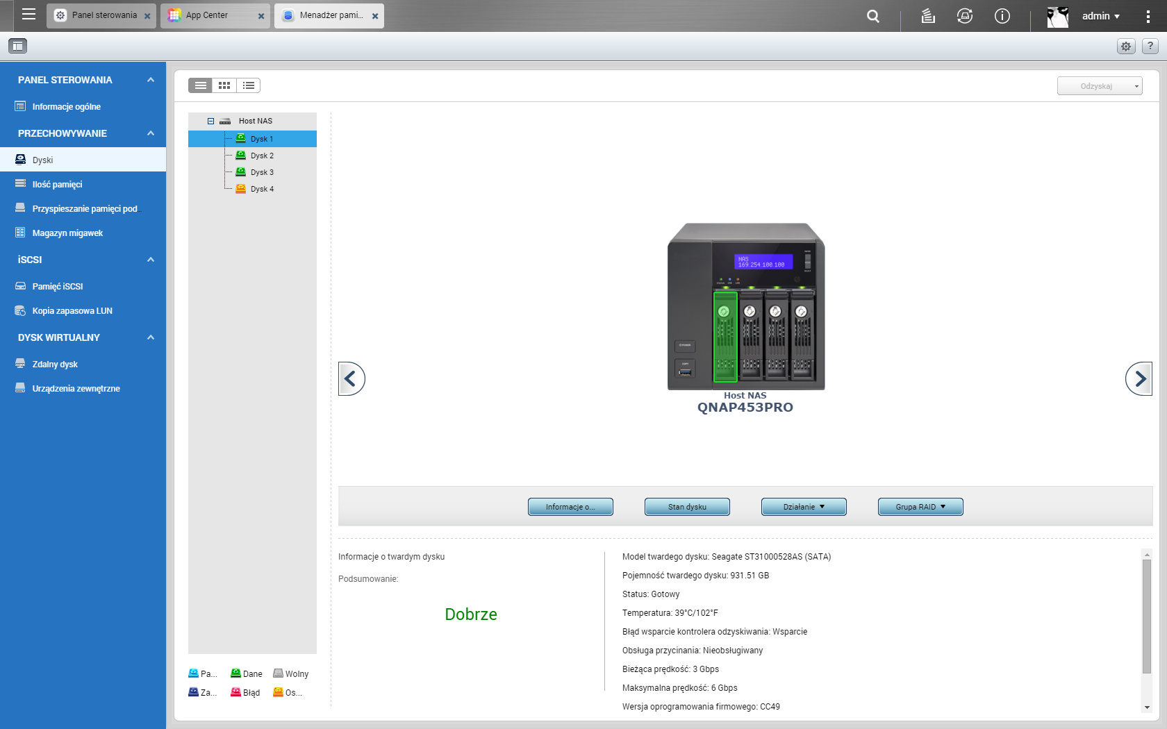Open Pamięć iSCSI in sidebar
The width and height of the screenshot is (1167, 729).
(83, 286)
